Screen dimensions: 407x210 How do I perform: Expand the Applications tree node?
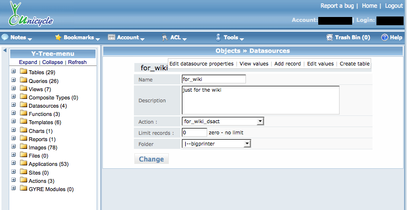[13, 164]
